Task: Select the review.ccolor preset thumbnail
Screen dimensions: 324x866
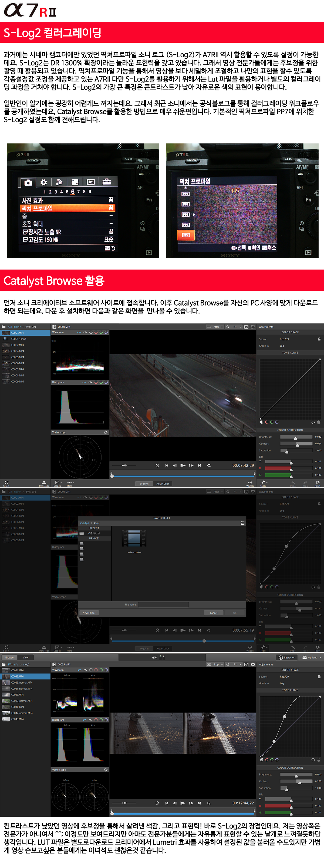Action: point(134,539)
